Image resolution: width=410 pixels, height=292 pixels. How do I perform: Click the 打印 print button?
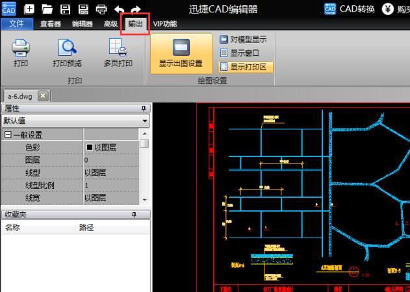(21, 53)
